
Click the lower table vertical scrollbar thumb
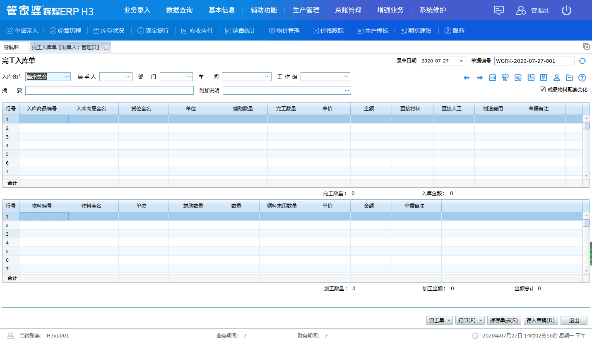click(586, 223)
